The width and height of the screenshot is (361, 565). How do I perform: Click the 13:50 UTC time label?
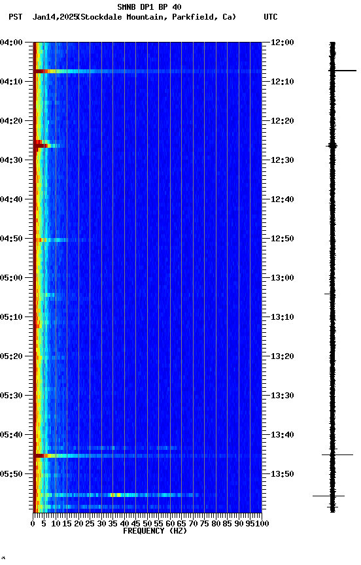coord(283,474)
